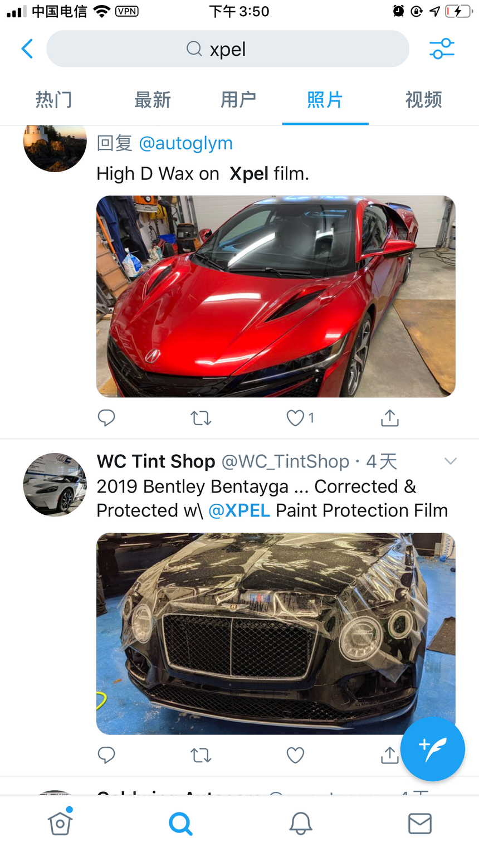Viewport: 479px width, 852px height.
Task: Share the red Acura tweet
Action: pyautogui.click(x=390, y=418)
